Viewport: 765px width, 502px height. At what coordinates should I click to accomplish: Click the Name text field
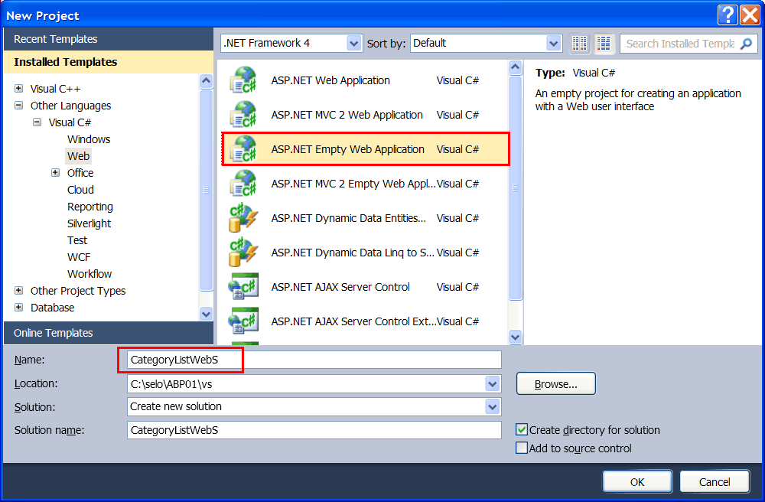pos(314,360)
